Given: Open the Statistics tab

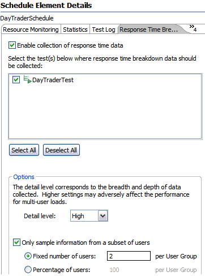Looking at the screenshot, I should (x=75, y=29).
